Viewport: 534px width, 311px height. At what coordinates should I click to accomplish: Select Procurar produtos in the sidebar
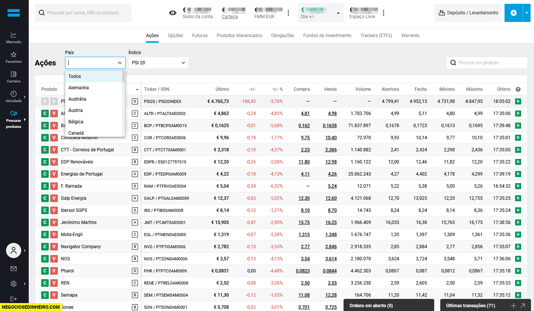point(14,120)
